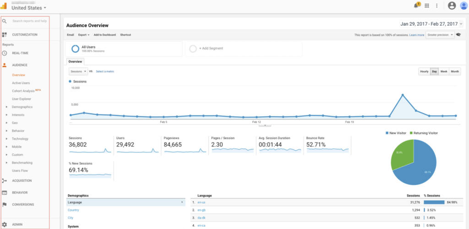The height and width of the screenshot is (229, 469).
Task: Open the Greater precision dropdown
Action: click(x=440, y=35)
